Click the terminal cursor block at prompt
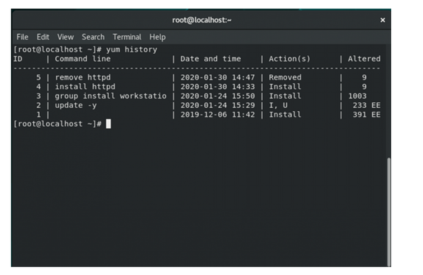This screenshot has width=423, height=275. point(108,124)
